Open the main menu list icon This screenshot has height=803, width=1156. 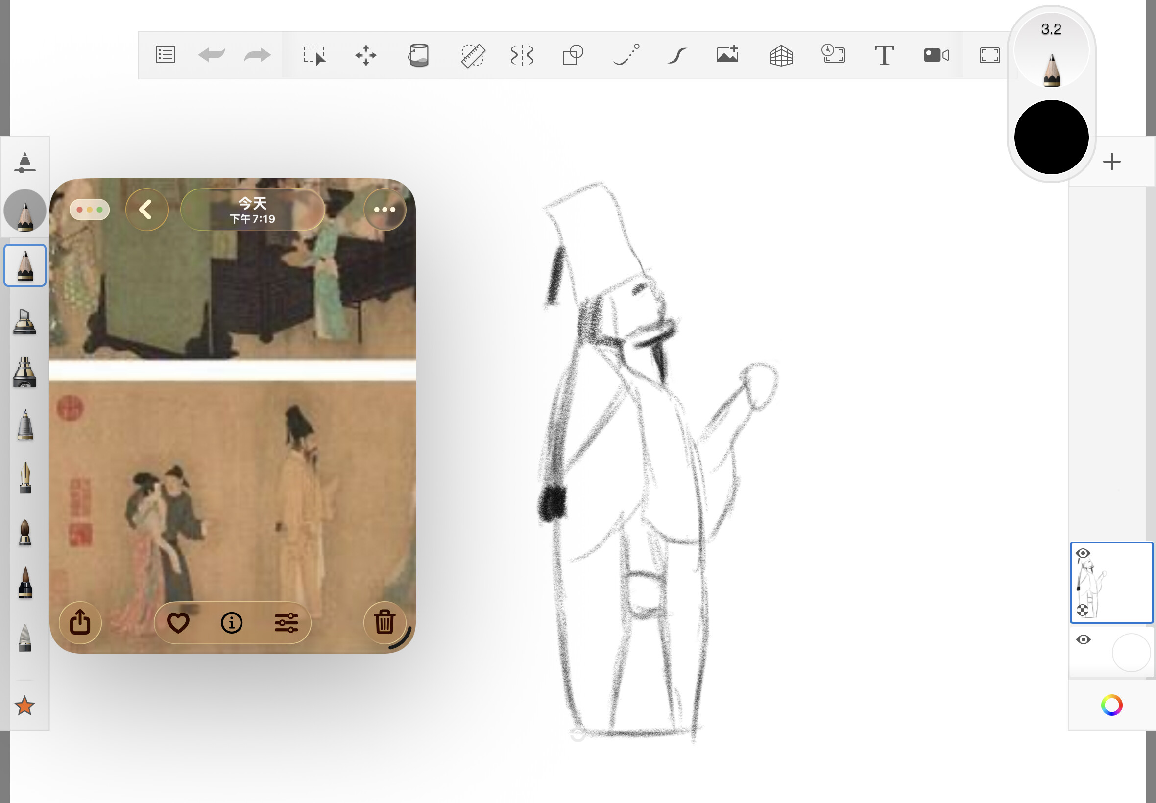tap(165, 54)
